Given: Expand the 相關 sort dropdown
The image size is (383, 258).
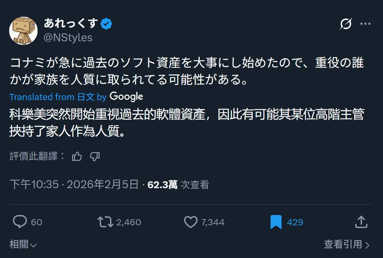Looking at the screenshot, I should tap(23, 245).
